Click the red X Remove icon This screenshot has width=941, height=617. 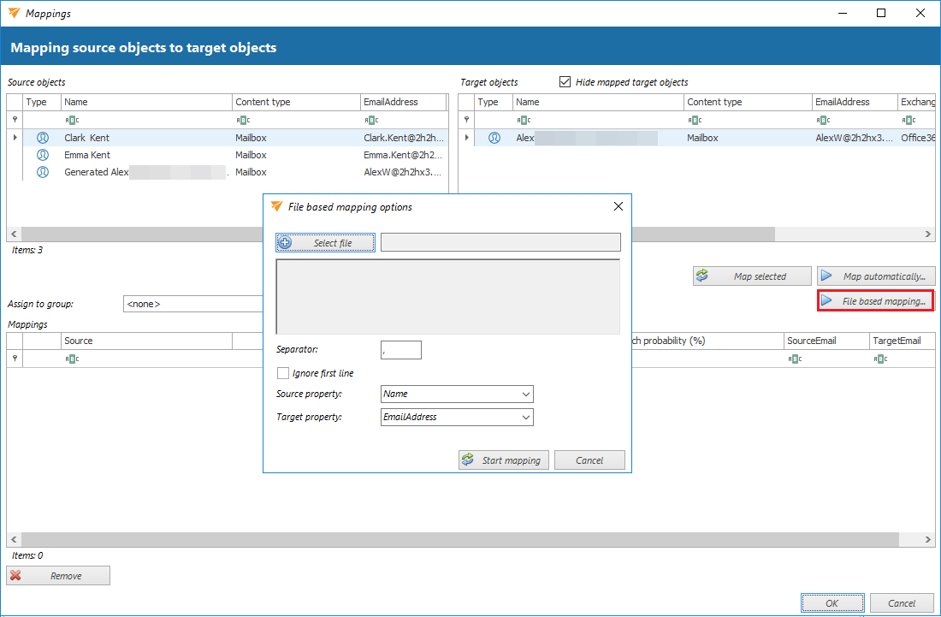click(x=16, y=576)
